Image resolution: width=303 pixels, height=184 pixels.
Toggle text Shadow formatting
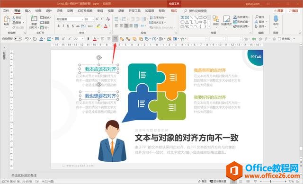click(73, 26)
